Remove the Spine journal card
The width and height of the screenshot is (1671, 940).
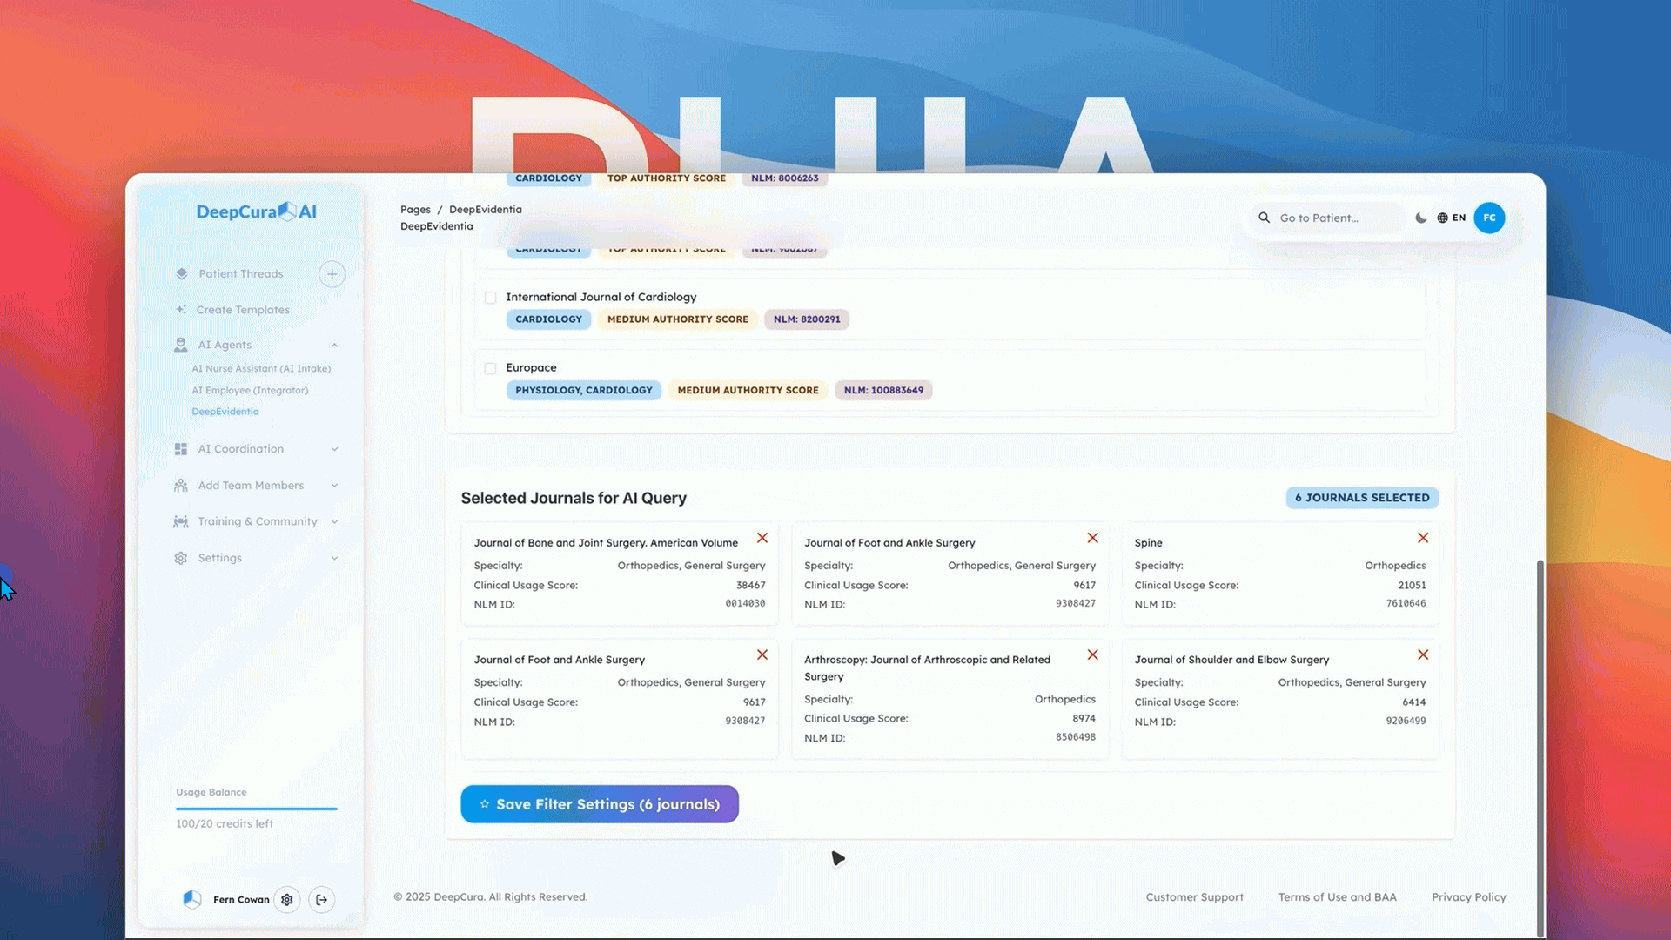click(1423, 538)
